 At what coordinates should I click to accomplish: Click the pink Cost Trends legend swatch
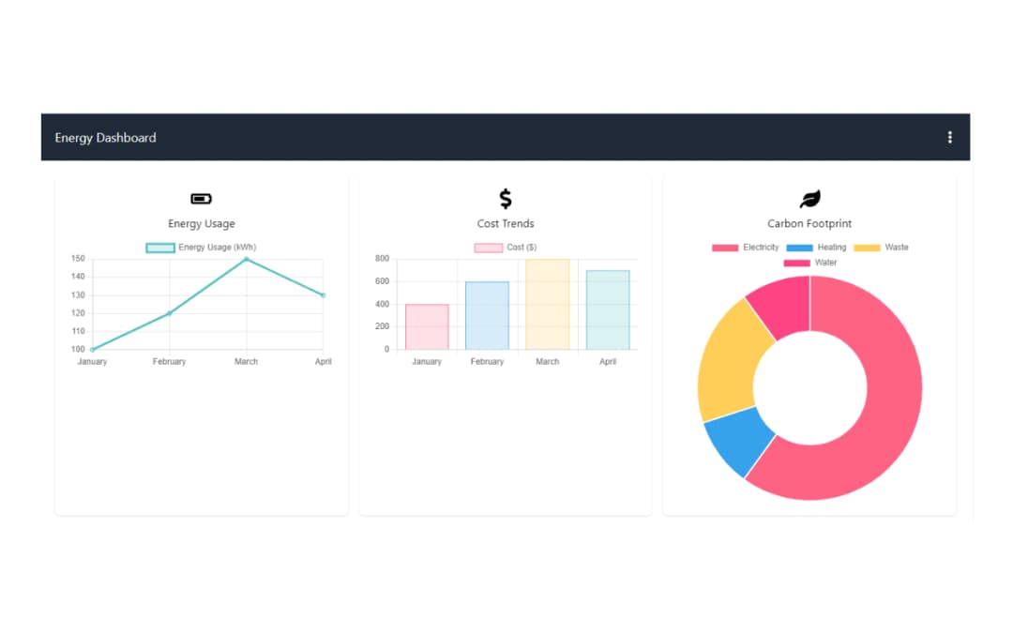487,247
